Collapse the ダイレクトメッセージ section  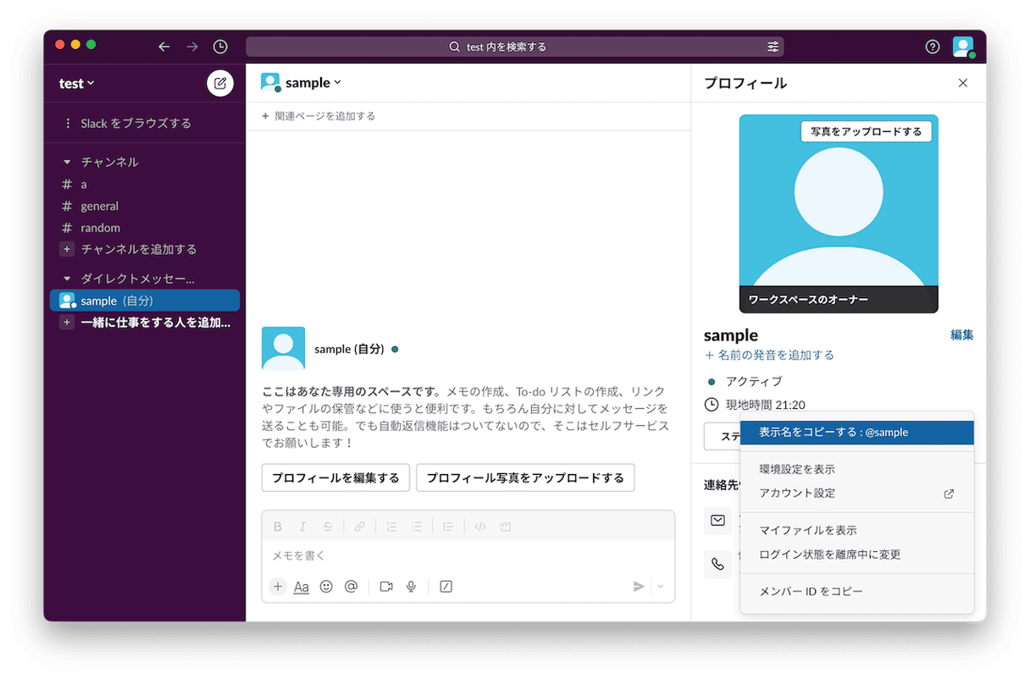click(x=67, y=279)
